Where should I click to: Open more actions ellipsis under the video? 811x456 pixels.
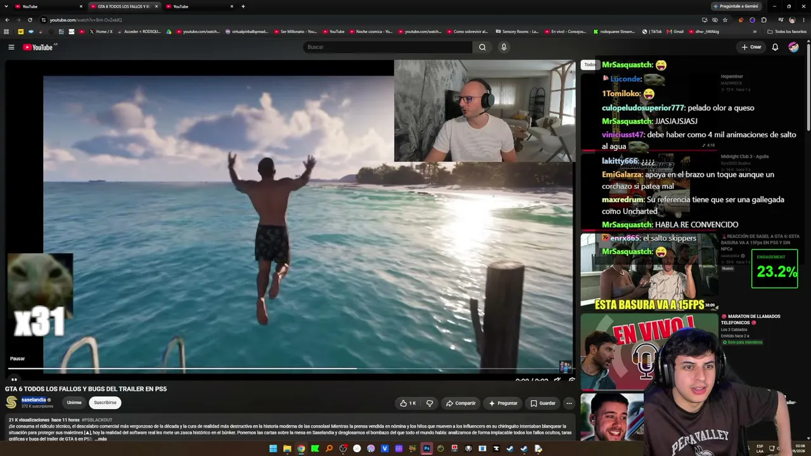569,403
